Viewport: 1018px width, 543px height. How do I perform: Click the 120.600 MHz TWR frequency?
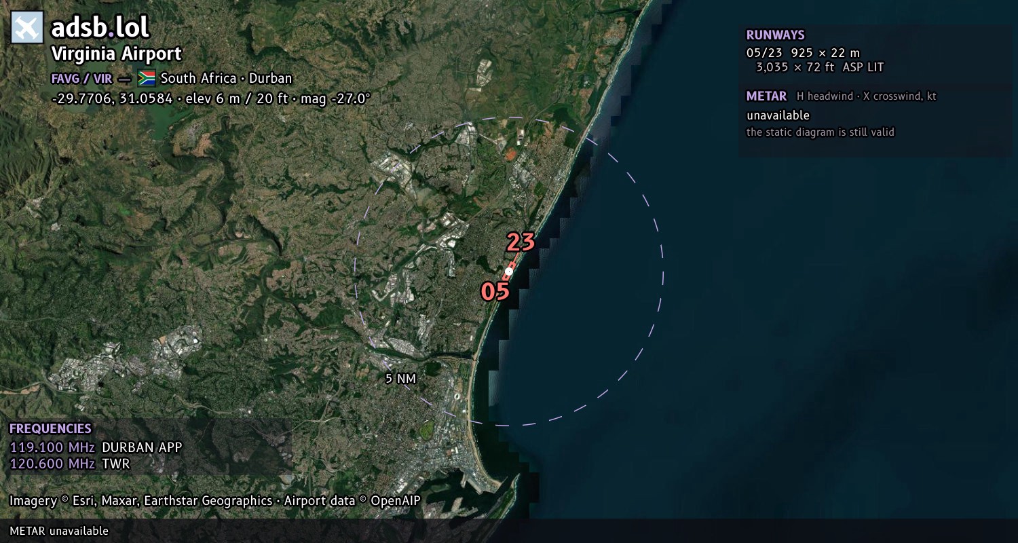69,464
